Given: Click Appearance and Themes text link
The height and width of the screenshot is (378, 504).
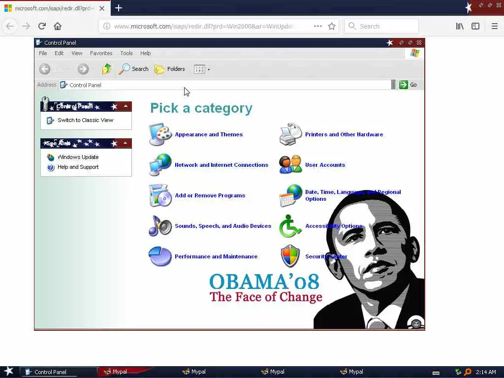Looking at the screenshot, I should tap(209, 134).
